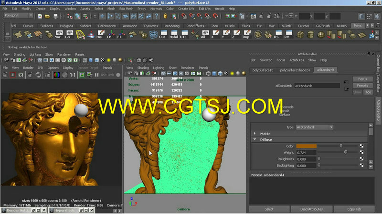Click the CP center pivot shelf icon
The image size is (382, 214).
tap(111, 34)
